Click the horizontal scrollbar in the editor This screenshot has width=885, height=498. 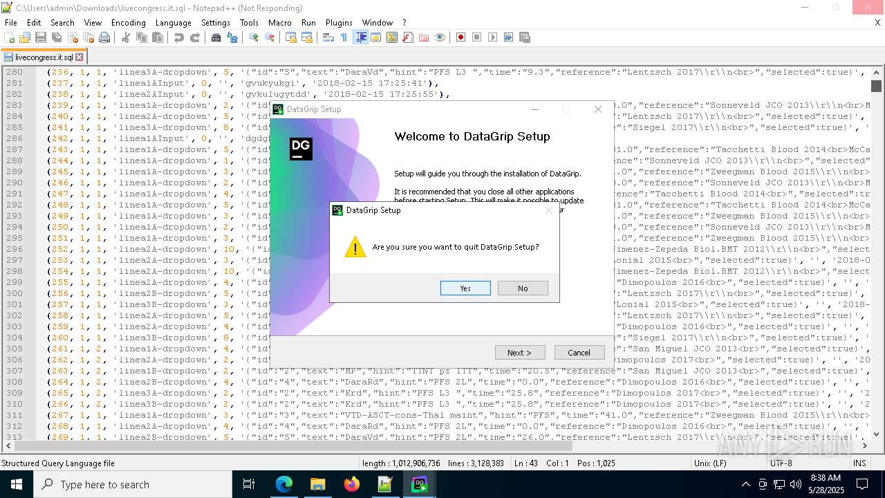coord(435,446)
